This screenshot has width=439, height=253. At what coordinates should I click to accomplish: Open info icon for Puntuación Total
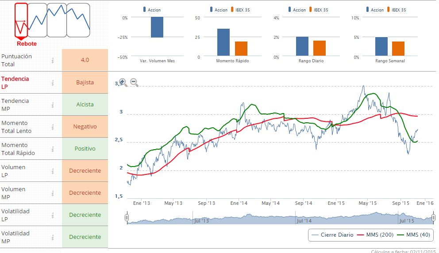pos(53,60)
